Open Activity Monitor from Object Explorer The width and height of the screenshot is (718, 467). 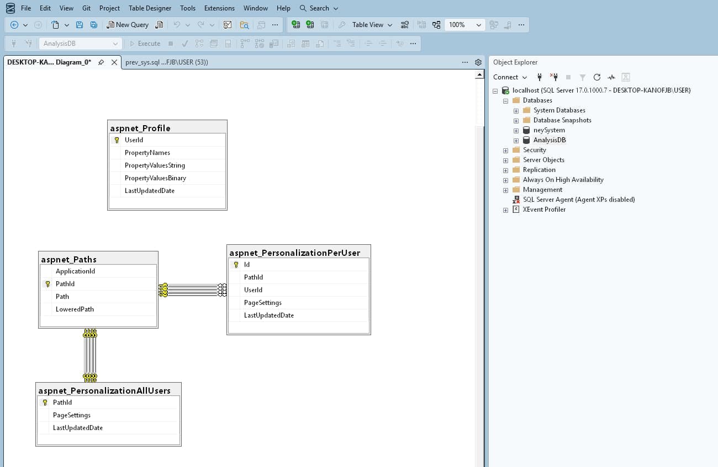tap(611, 77)
